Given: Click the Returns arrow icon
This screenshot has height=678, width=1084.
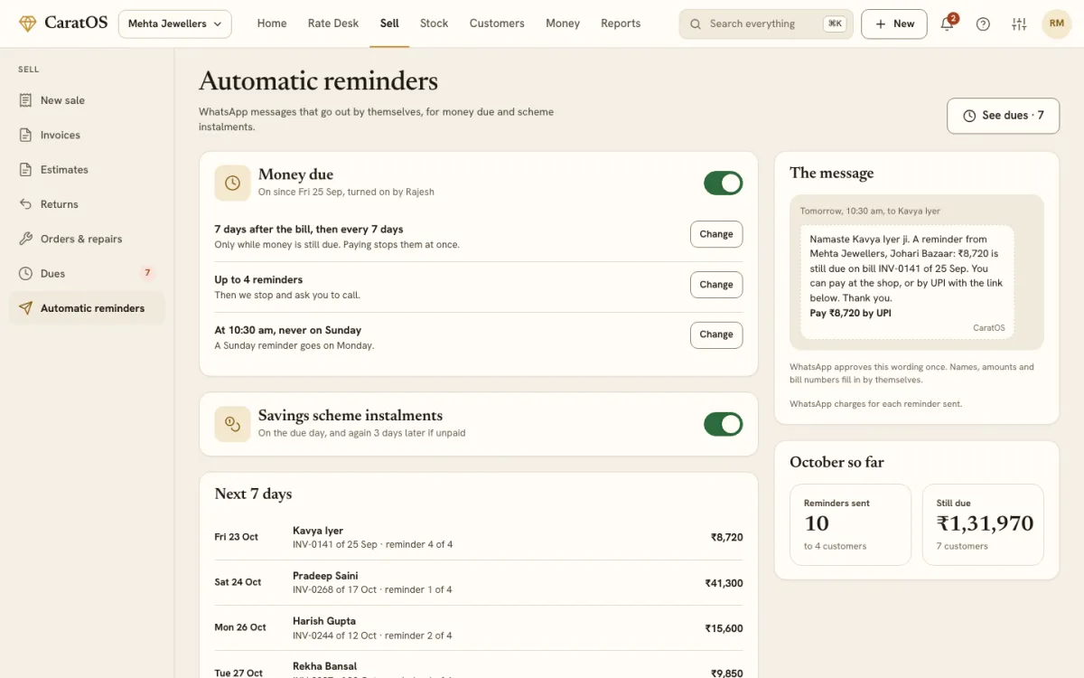Looking at the screenshot, I should tap(25, 204).
